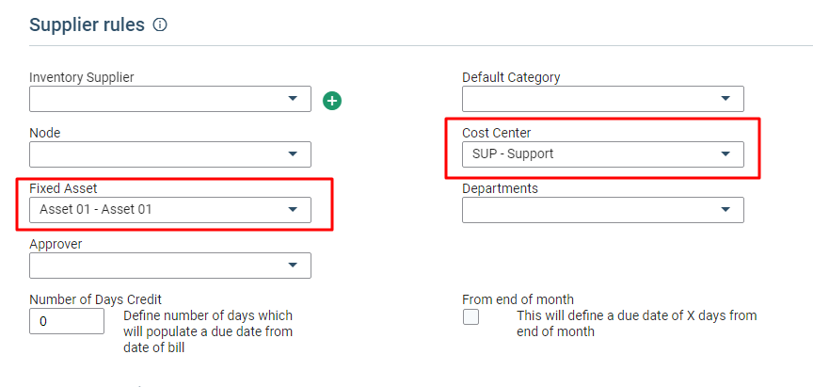The height and width of the screenshot is (387, 813).
Task: Open the Default Category dropdown
Action: pyautogui.click(x=602, y=99)
